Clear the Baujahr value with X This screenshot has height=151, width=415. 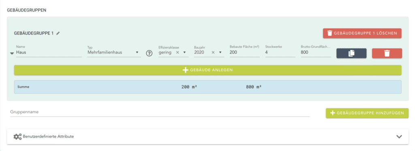click(x=213, y=52)
